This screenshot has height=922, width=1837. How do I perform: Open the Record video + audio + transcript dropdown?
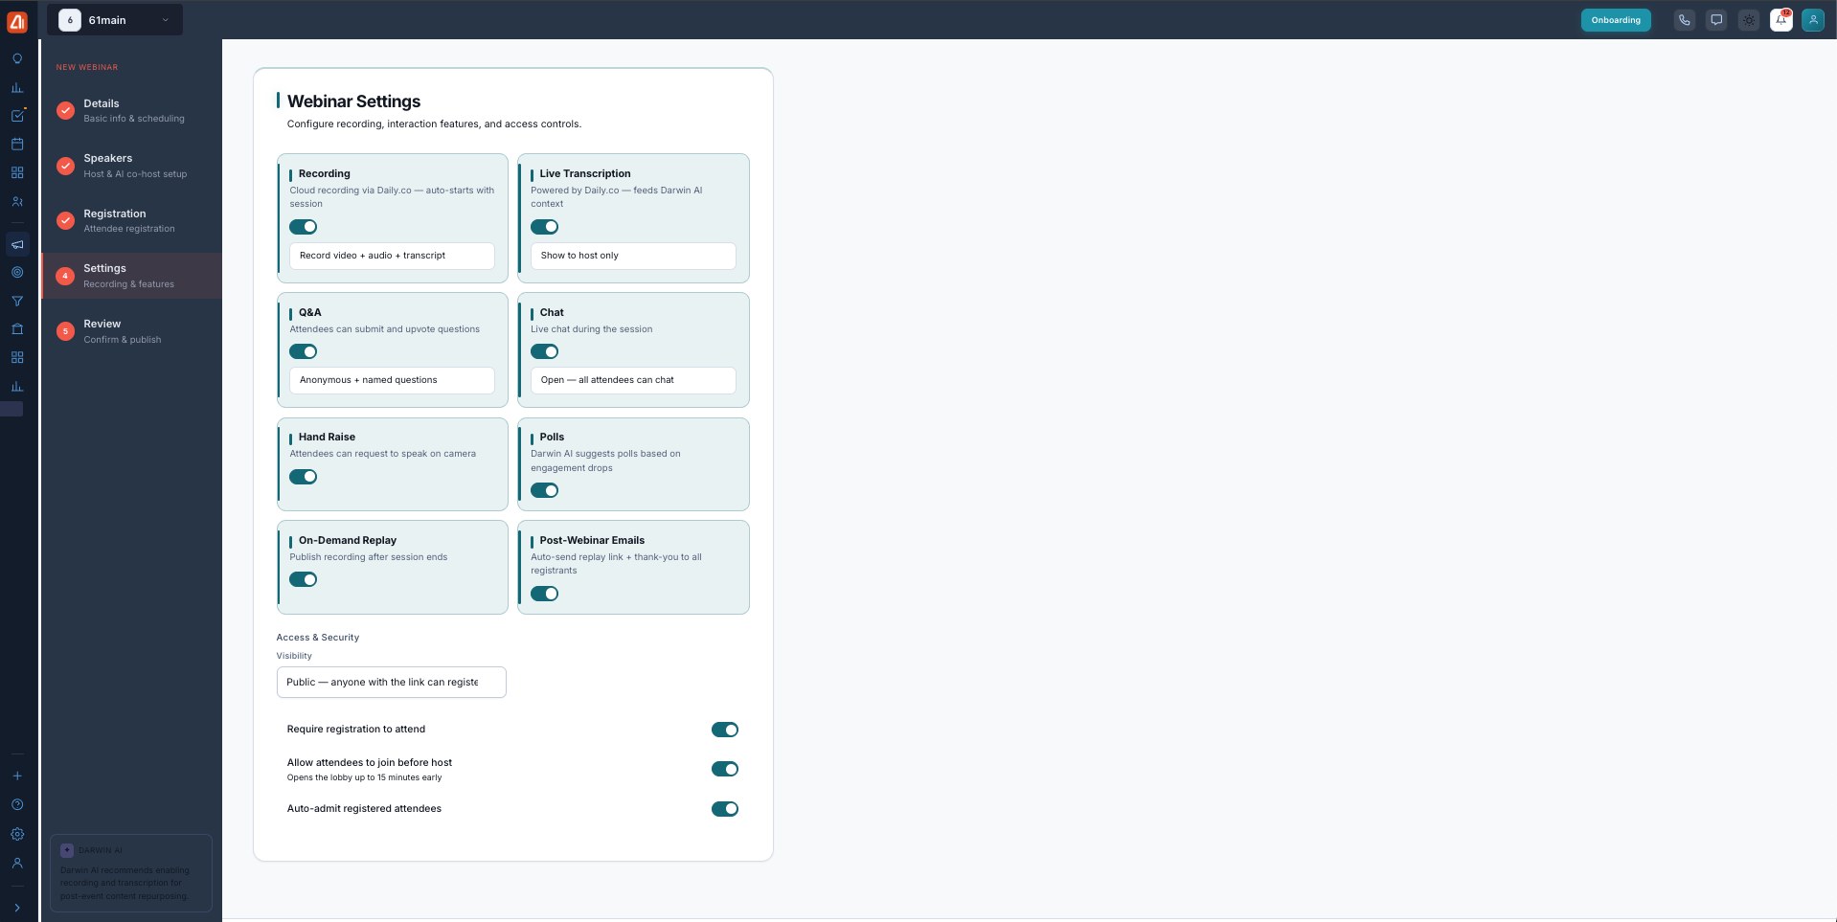pyautogui.click(x=392, y=256)
